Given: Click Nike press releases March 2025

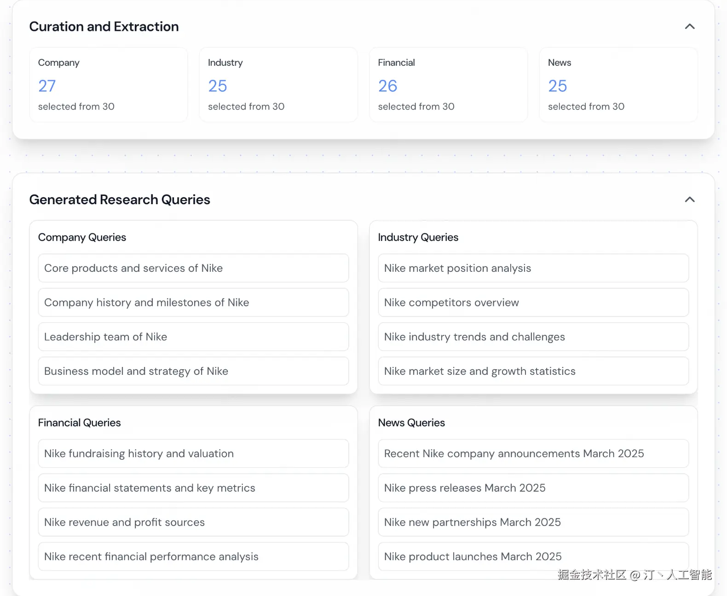Looking at the screenshot, I should [x=533, y=488].
